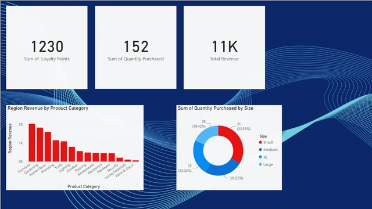The height and width of the screenshot is (209, 372).
Task: Click the 'XL' legend label
Action: (265, 157)
